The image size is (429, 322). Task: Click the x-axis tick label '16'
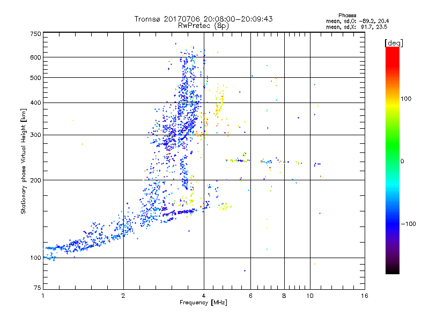[365, 296]
